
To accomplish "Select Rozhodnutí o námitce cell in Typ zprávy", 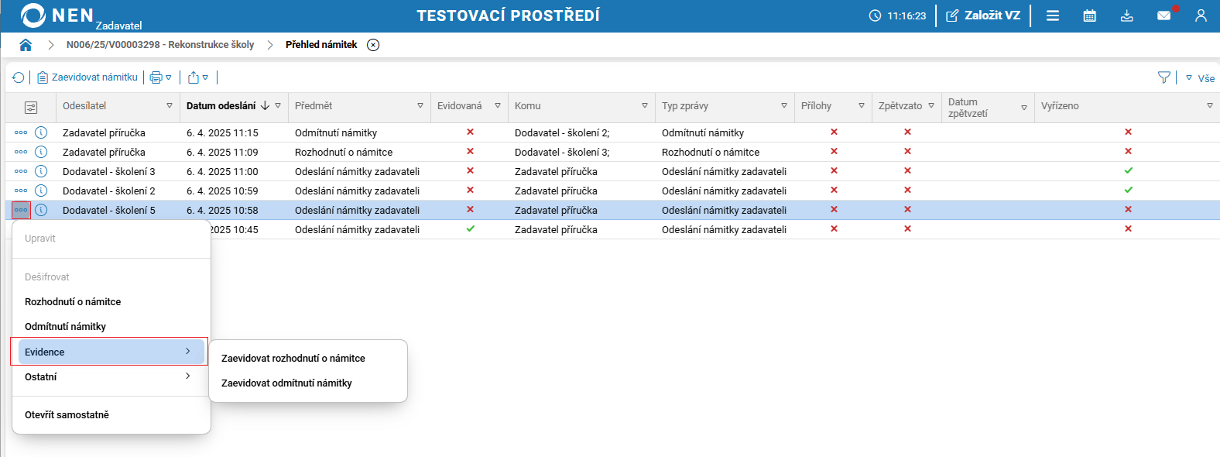I will [711, 153].
